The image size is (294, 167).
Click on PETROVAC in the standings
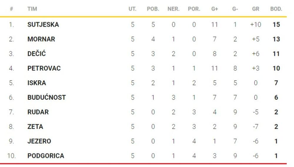click(44, 69)
